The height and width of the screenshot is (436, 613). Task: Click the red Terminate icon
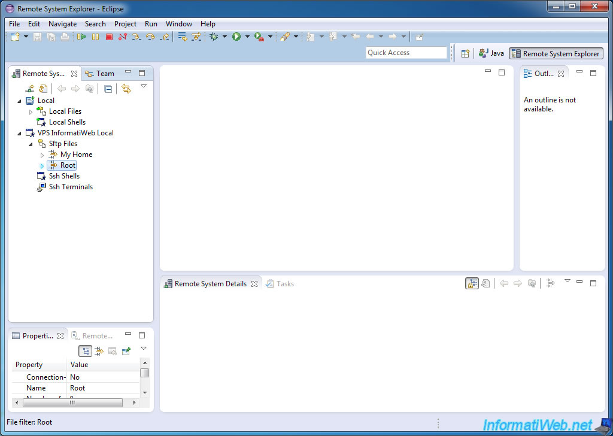click(x=110, y=37)
